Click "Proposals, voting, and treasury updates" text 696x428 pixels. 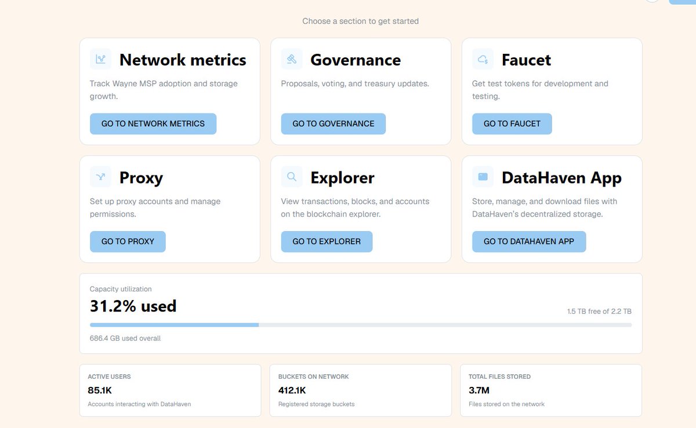(x=355, y=83)
